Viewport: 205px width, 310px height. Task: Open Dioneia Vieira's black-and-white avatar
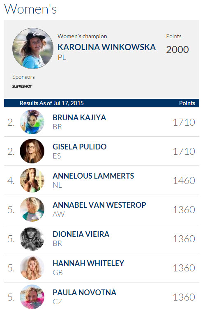point(32,239)
